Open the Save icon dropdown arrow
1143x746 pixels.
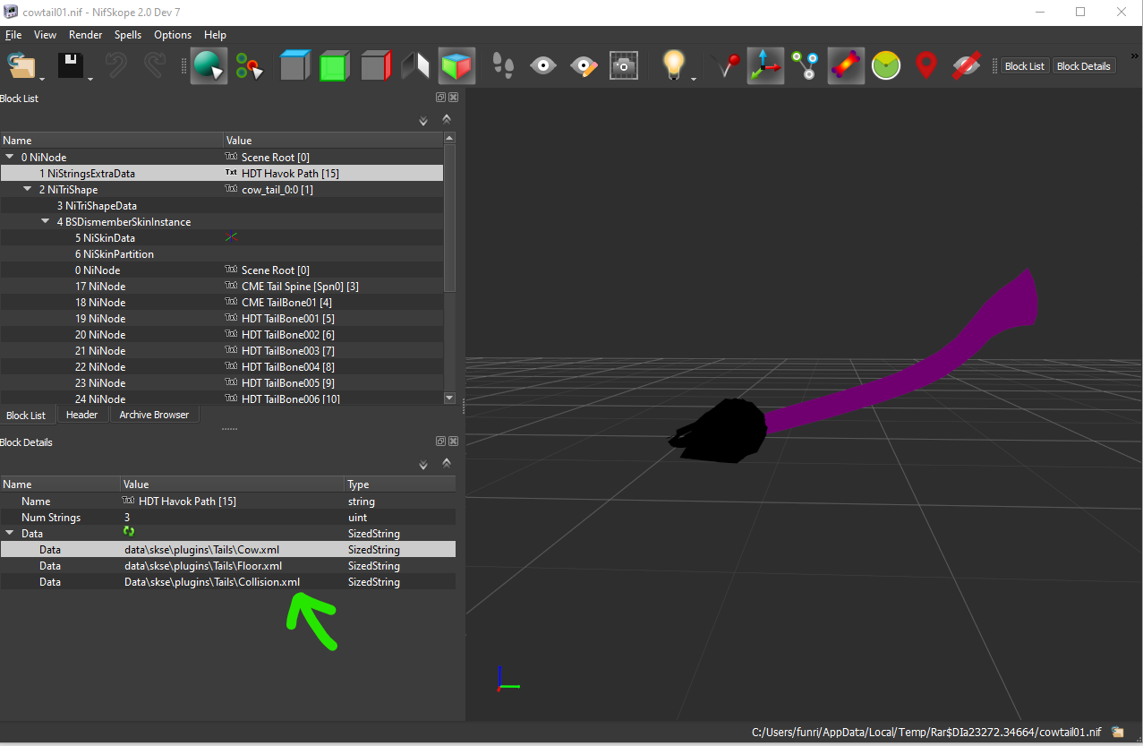91,79
